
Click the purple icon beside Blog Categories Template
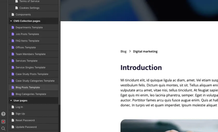13,94
